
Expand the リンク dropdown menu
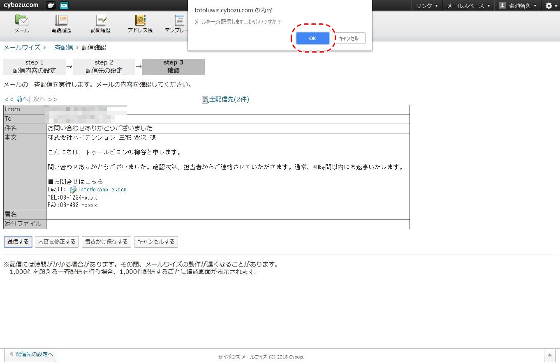coord(427,5)
